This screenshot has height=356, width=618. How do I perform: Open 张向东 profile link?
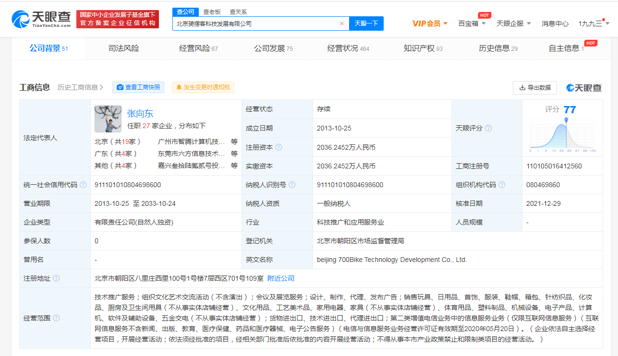140,113
